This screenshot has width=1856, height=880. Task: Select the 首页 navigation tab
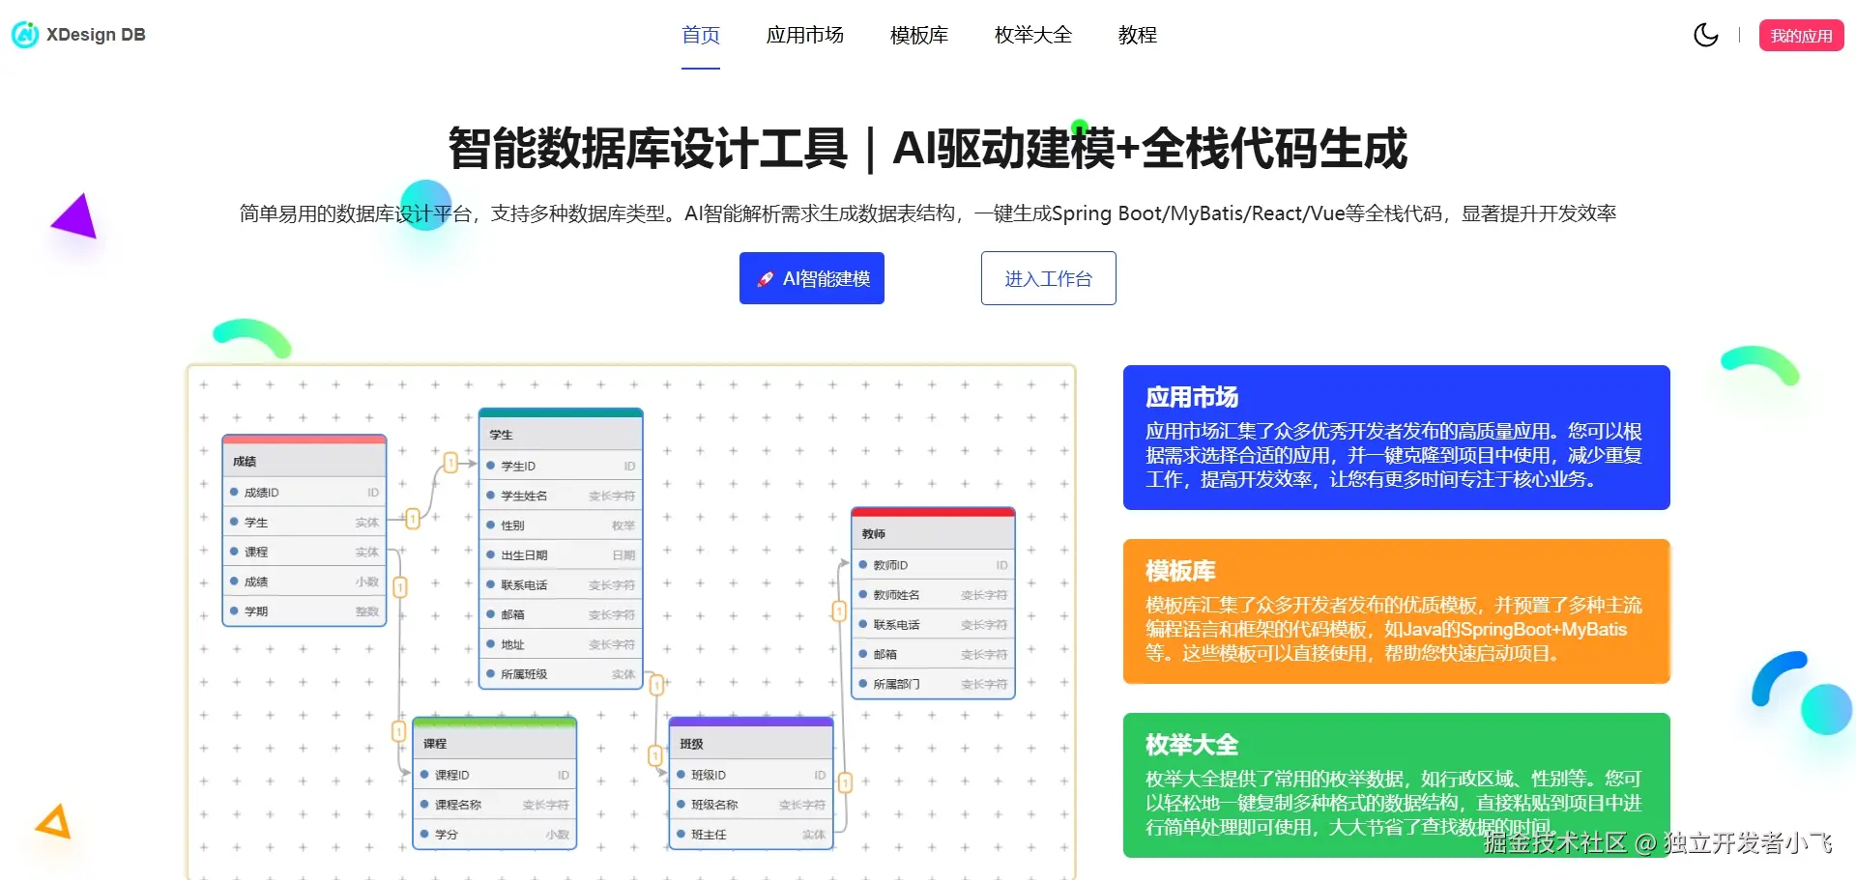(700, 36)
